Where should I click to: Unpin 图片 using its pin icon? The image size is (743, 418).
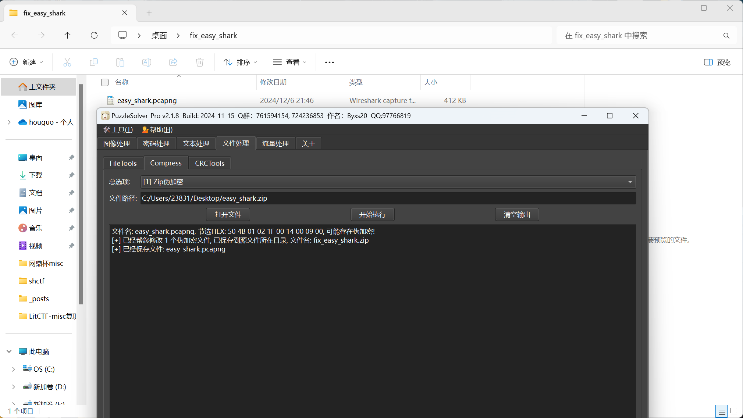71,210
